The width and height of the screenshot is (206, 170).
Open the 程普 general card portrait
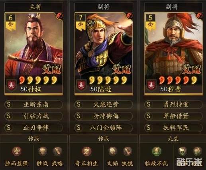point(173,54)
